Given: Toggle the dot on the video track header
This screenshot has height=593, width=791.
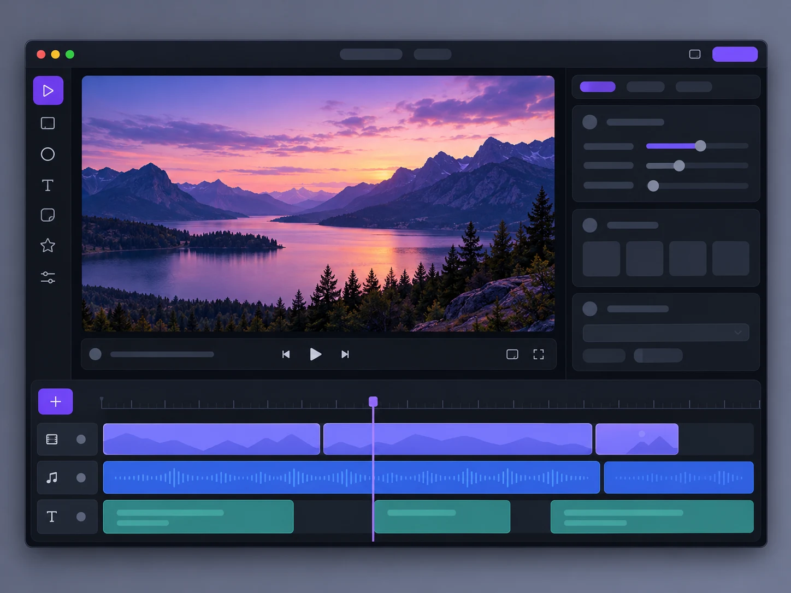Looking at the screenshot, I should [x=81, y=440].
